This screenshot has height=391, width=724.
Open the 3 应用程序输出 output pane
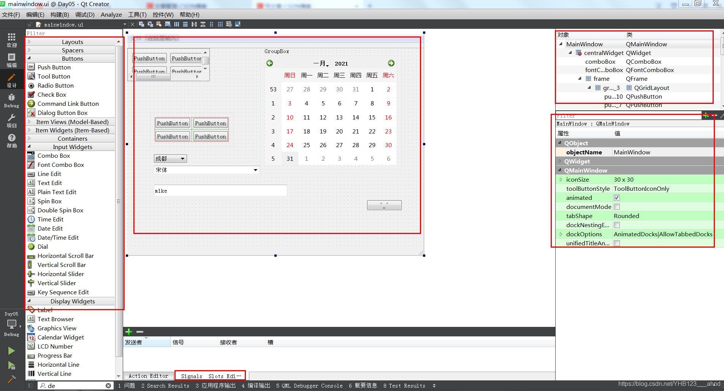tap(215, 386)
